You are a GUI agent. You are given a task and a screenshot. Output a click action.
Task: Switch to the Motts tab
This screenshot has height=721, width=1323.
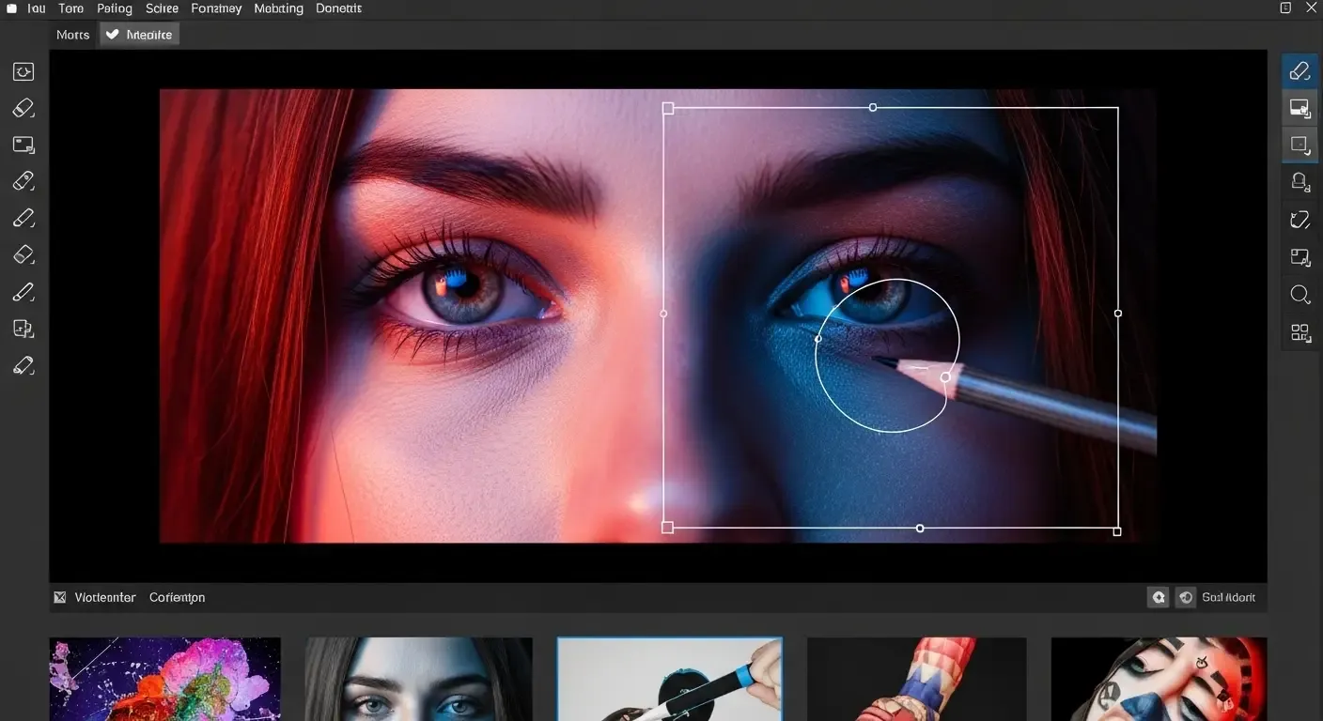coord(72,34)
